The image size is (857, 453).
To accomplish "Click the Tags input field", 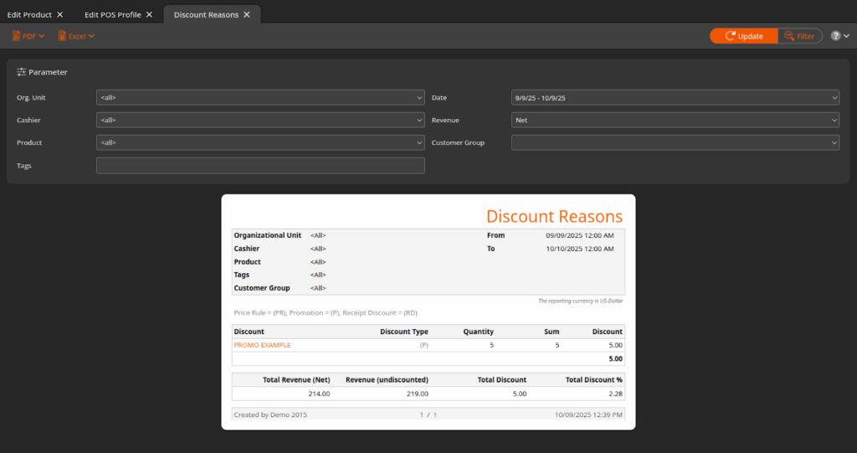I will point(260,166).
